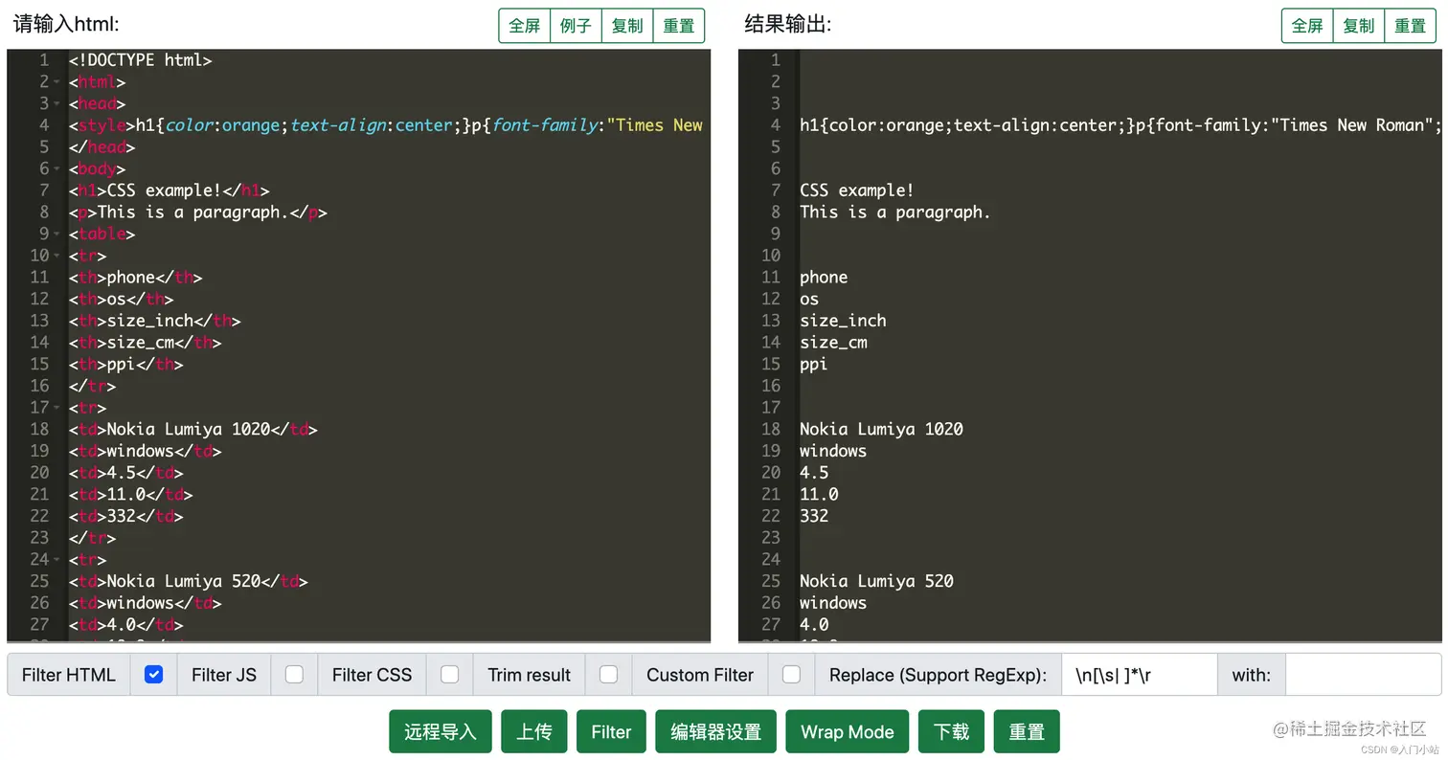Copy result with 复制 above result output
Image resolution: width=1448 pixels, height=760 pixels.
pos(1359,26)
